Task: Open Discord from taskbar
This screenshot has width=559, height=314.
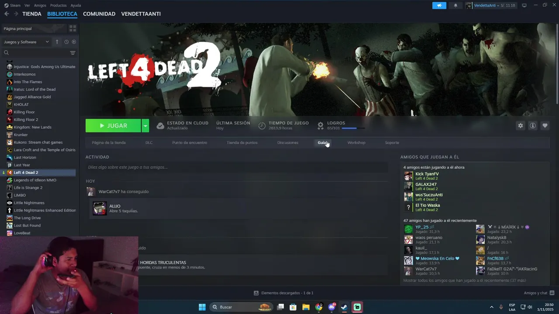Action: (x=331, y=307)
